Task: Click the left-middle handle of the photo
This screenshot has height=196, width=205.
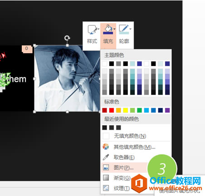Action: pos(34,79)
